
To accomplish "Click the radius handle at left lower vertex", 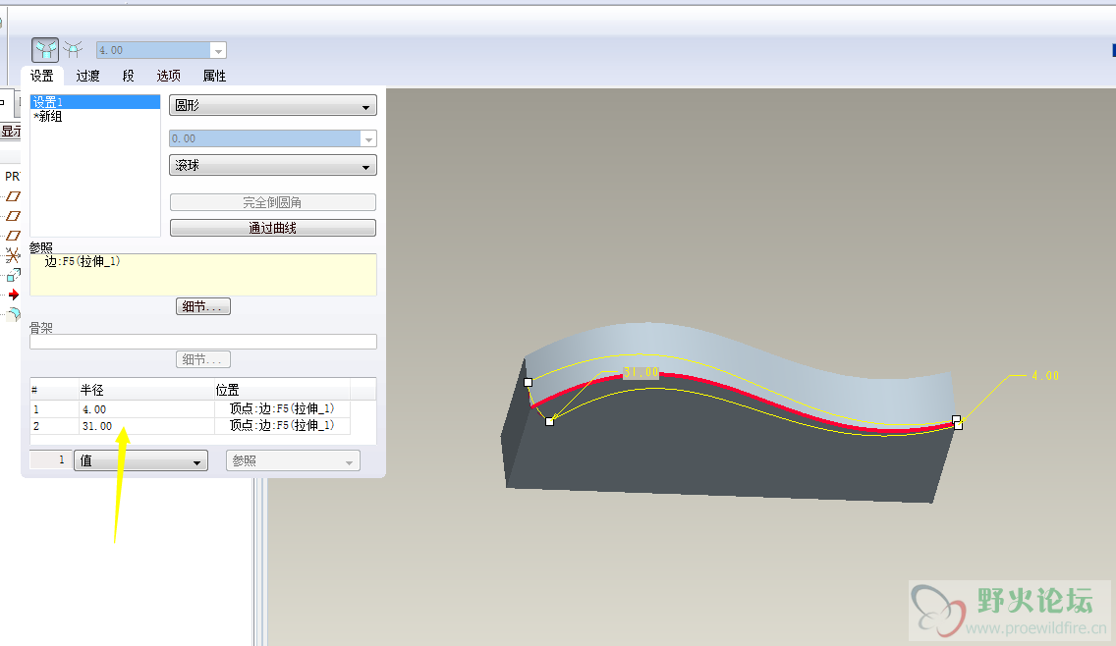I will (x=549, y=422).
